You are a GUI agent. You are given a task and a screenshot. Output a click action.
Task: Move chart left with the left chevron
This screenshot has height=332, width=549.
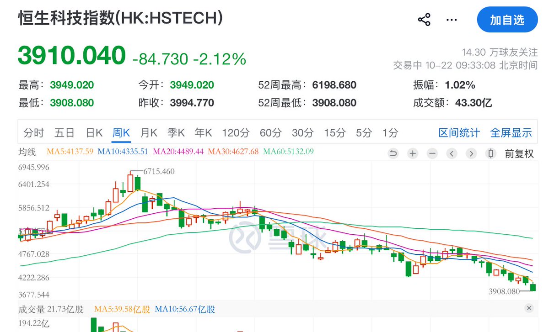(x=452, y=153)
